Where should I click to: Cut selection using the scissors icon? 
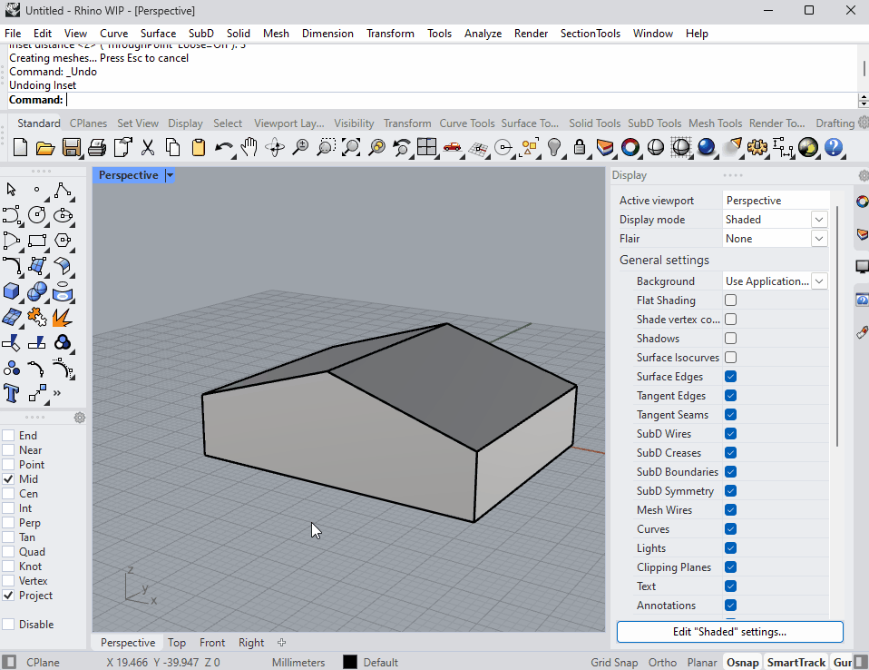[148, 148]
